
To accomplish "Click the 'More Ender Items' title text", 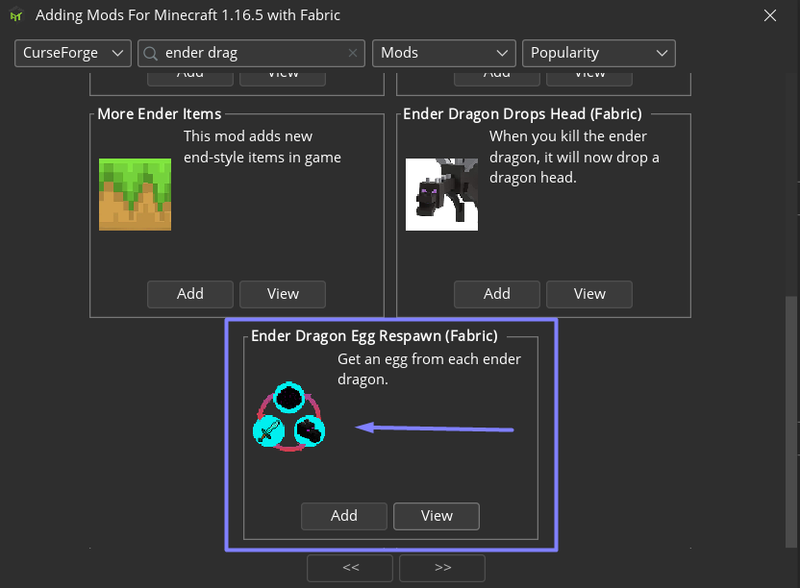I will [160, 113].
